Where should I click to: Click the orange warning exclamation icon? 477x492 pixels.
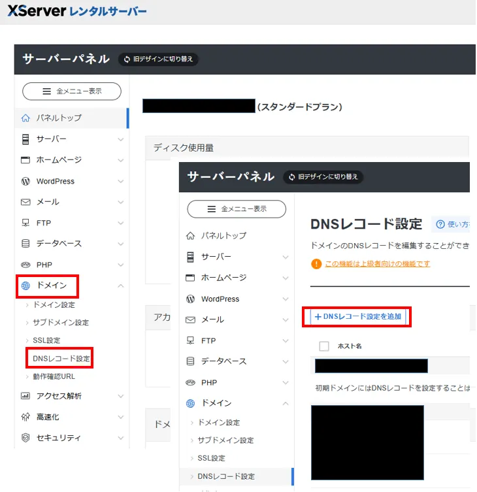click(316, 264)
